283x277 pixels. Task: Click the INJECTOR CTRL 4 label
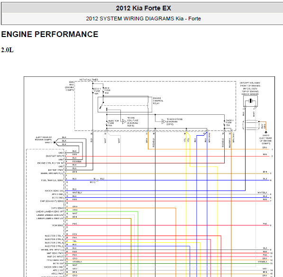click(54, 243)
